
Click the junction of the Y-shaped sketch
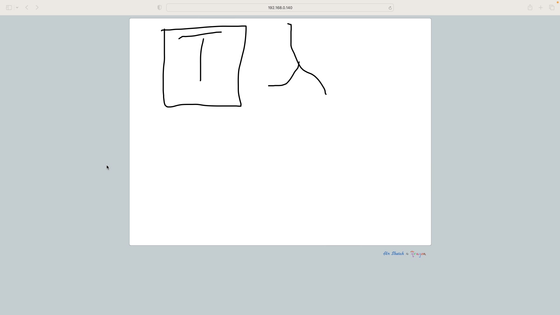point(299,65)
